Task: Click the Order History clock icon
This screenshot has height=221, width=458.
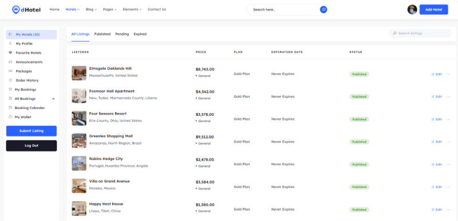Action: [x=10, y=81]
